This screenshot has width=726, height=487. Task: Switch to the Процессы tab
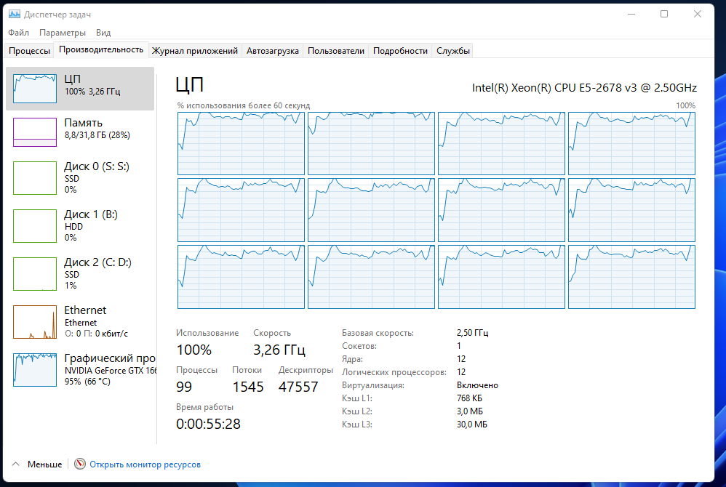30,51
